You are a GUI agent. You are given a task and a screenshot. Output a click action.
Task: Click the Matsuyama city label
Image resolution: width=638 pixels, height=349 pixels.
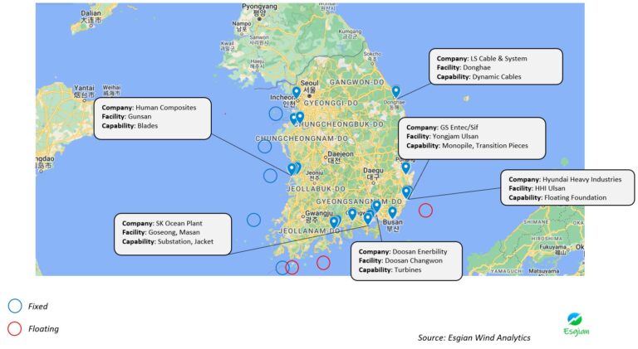click(x=543, y=271)
